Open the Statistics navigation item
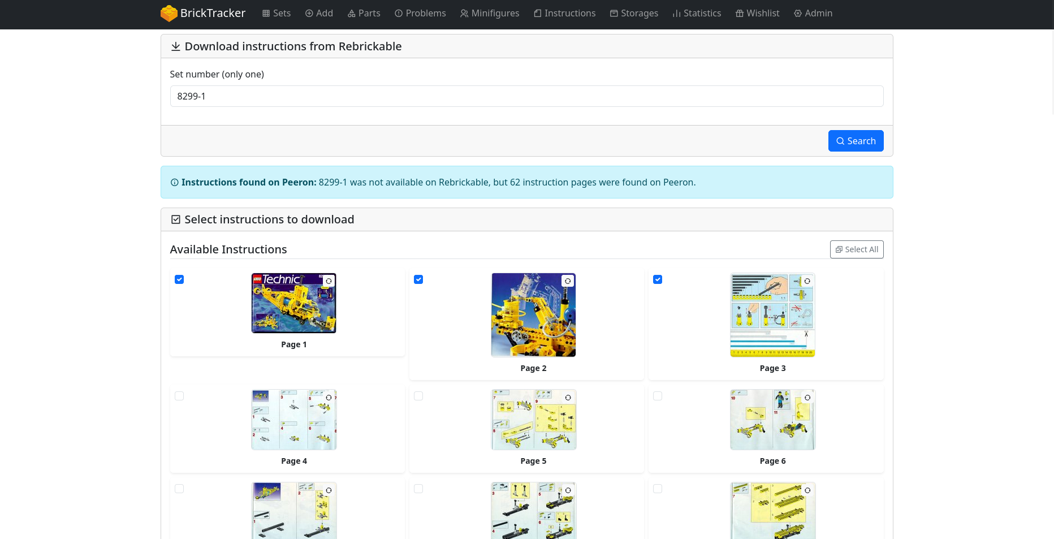 coord(697,13)
